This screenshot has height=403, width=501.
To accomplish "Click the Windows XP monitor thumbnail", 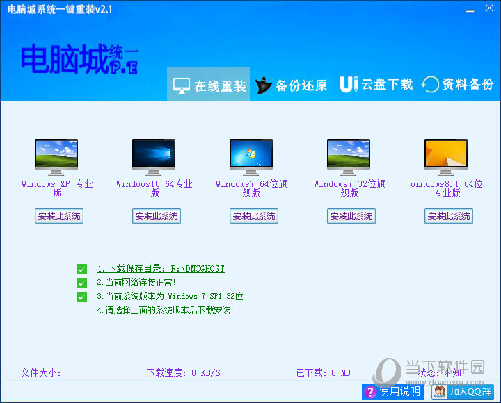I will [56, 156].
